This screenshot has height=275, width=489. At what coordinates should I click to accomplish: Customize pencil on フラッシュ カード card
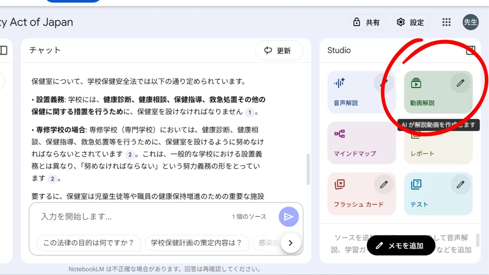(384, 185)
